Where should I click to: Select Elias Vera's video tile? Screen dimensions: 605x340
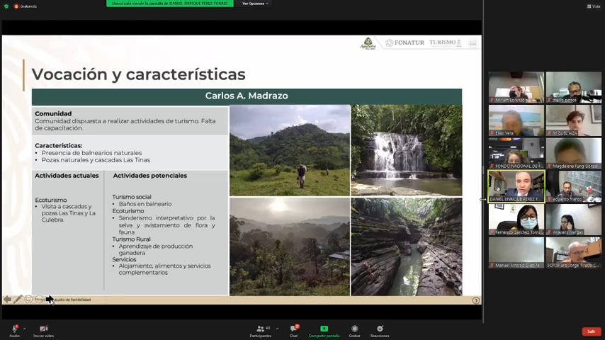pos(516,120)
